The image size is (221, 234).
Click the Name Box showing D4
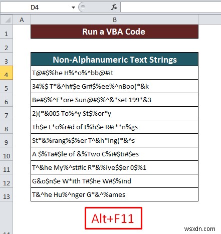35,8
